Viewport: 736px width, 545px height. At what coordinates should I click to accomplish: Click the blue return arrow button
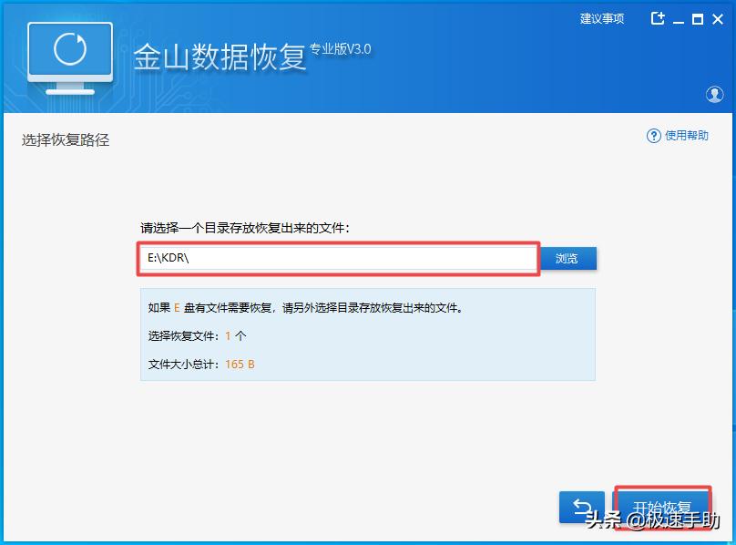(581, 508)
